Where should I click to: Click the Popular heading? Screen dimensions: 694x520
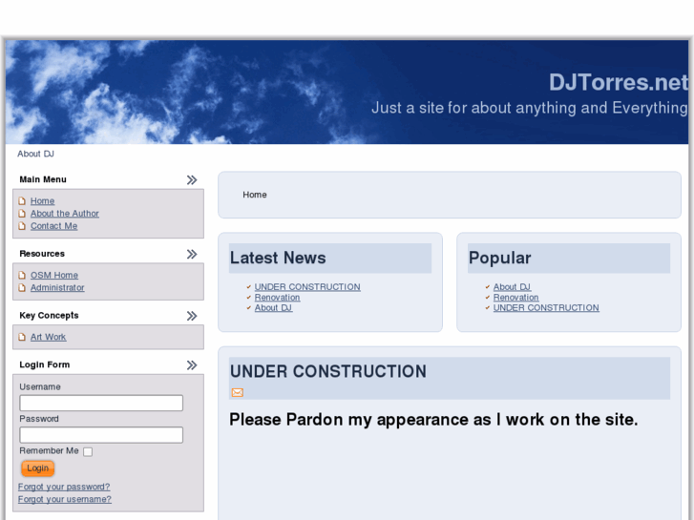499,258
